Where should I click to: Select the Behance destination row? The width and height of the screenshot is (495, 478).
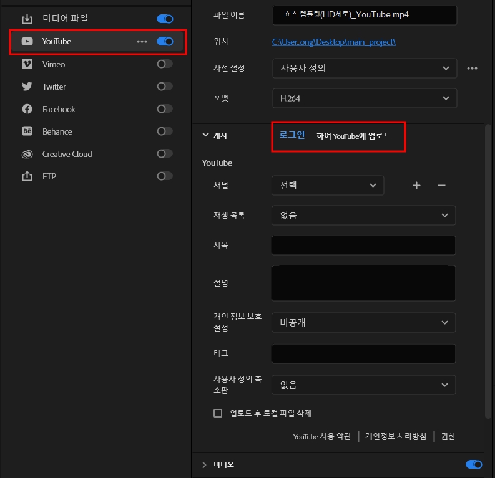pos(97,131)
